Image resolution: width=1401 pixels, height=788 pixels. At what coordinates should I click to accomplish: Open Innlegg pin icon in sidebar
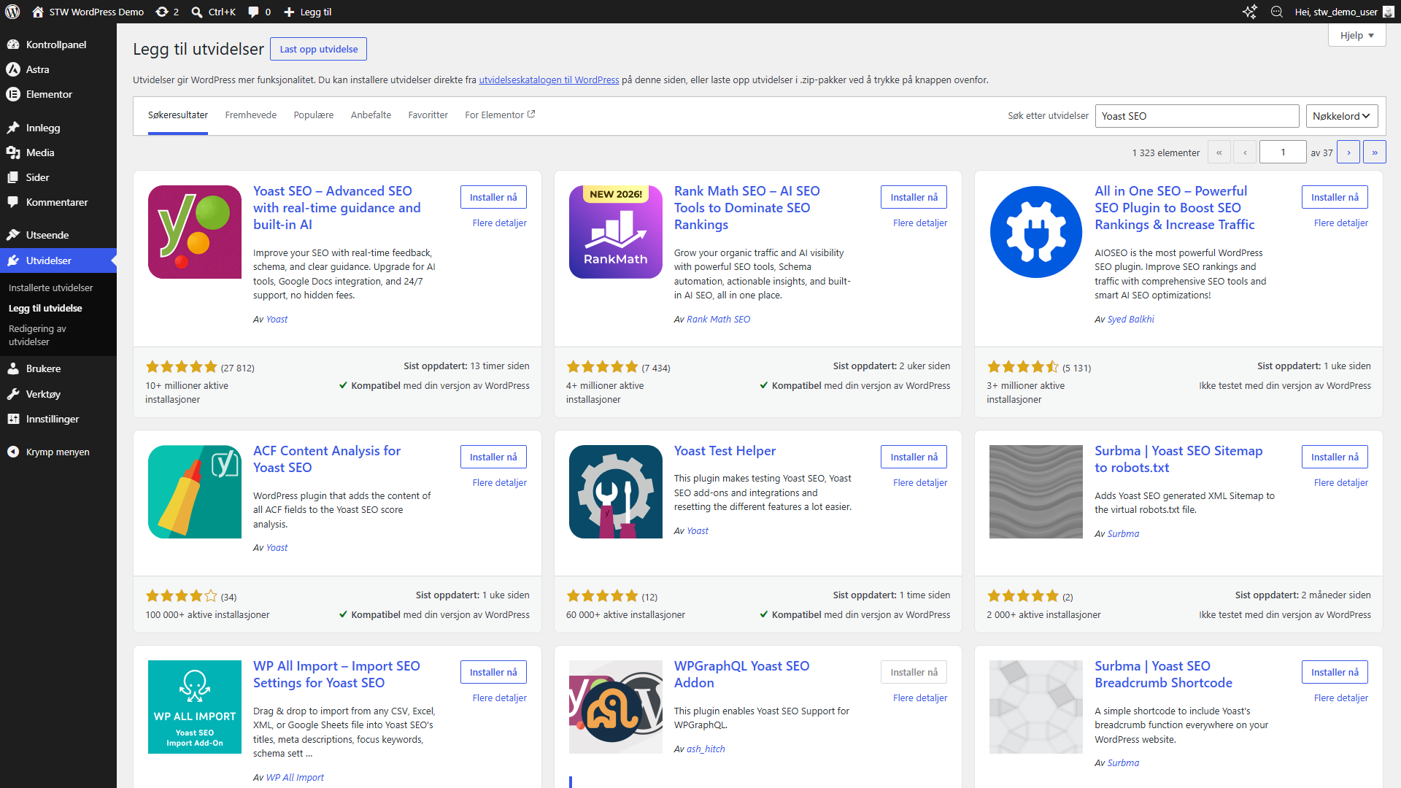13,128
